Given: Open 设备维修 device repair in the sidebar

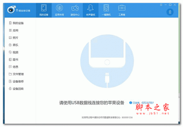Looking at the screenshot, I should 16,81.
